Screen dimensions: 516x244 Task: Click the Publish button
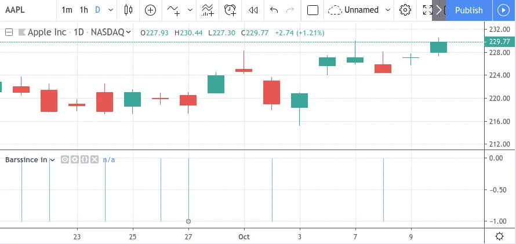click(x=468, y=10)
